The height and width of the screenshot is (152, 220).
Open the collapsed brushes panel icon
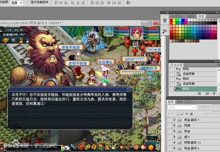click(165, 20)
